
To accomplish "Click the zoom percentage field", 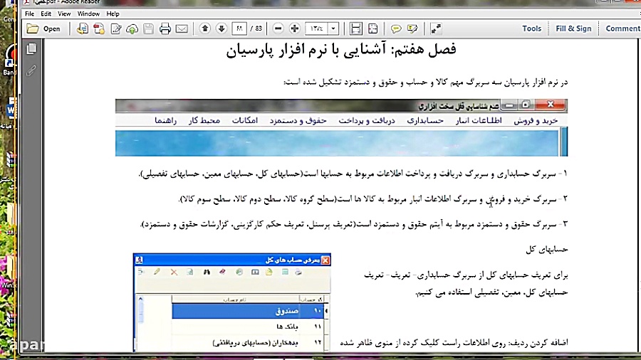I will [x=316, y=28].
